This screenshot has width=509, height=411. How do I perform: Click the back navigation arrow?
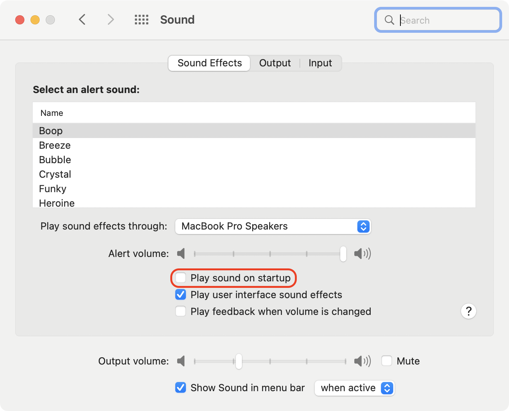pos(82,19)
